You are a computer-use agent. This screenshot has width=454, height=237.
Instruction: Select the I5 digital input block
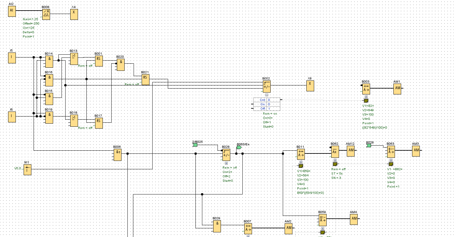12,58
